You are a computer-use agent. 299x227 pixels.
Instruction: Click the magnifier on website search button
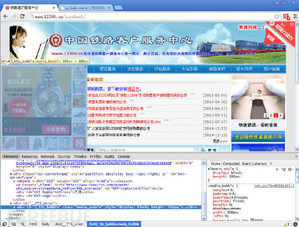point(203,150)
